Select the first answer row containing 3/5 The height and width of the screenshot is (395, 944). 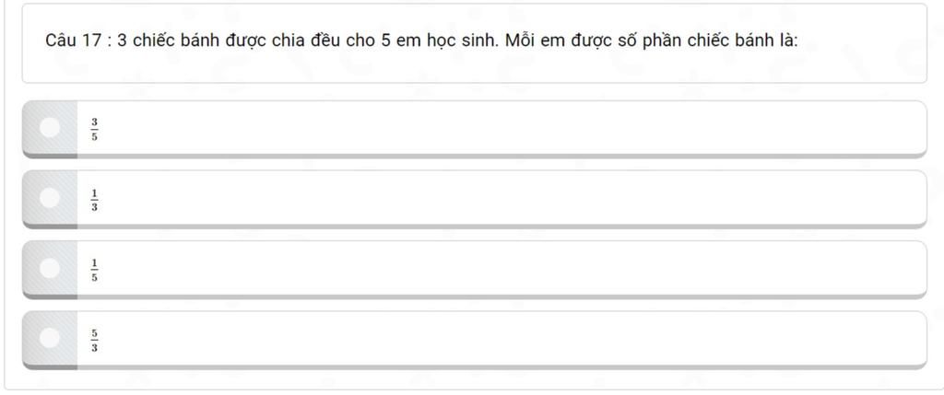(475, 129)
